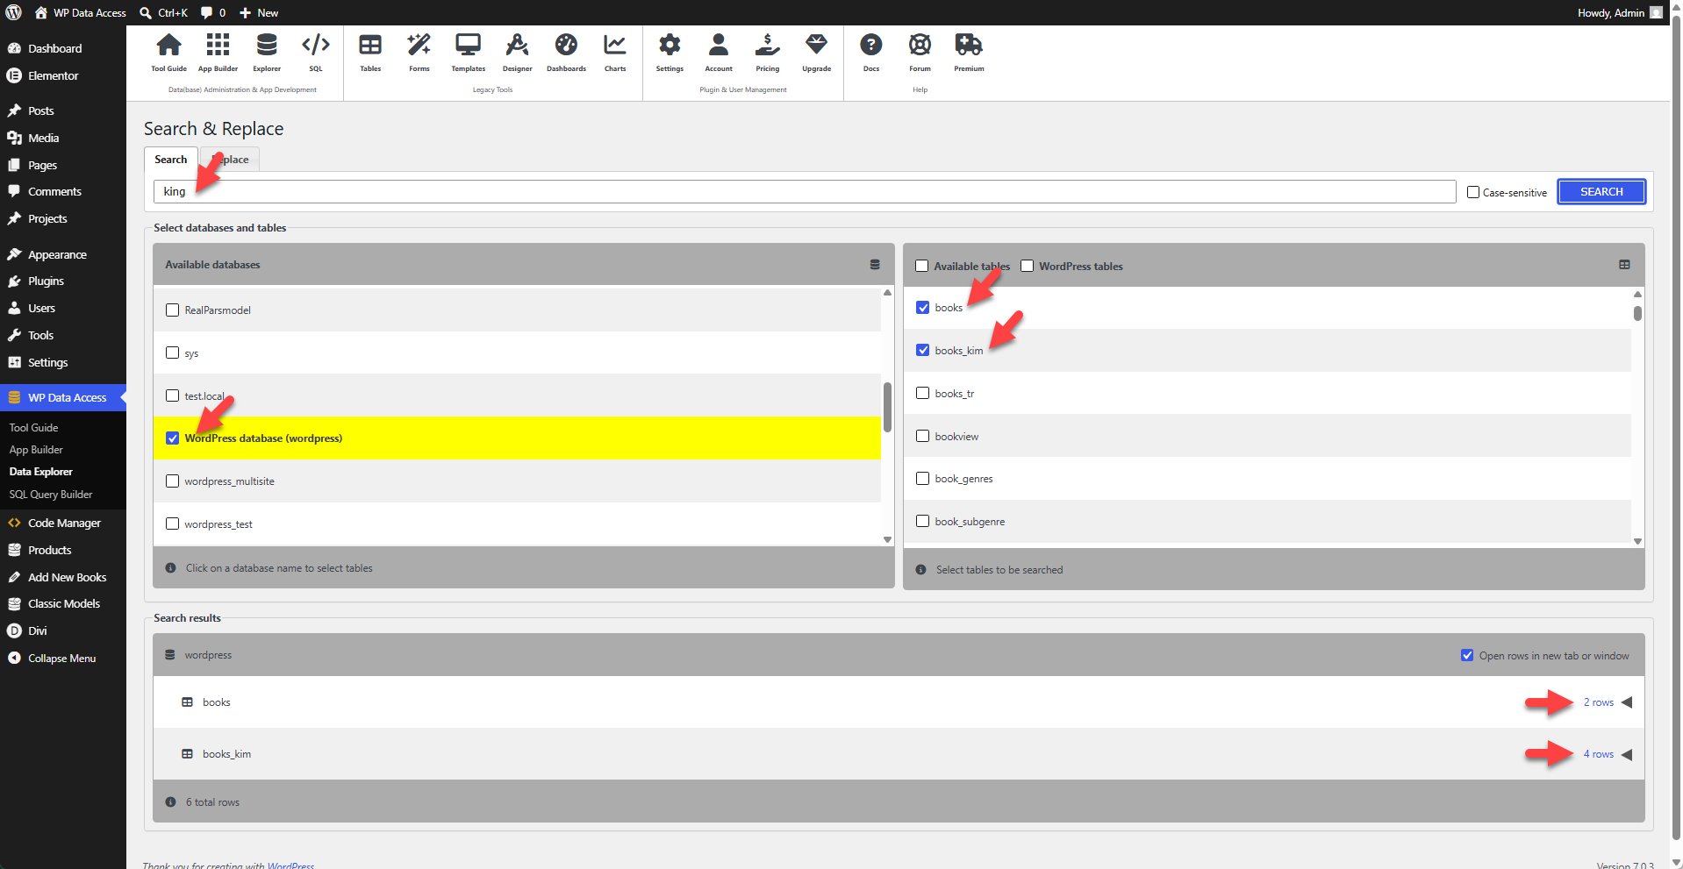Open the Add New Books menu

tap(67, 578)
